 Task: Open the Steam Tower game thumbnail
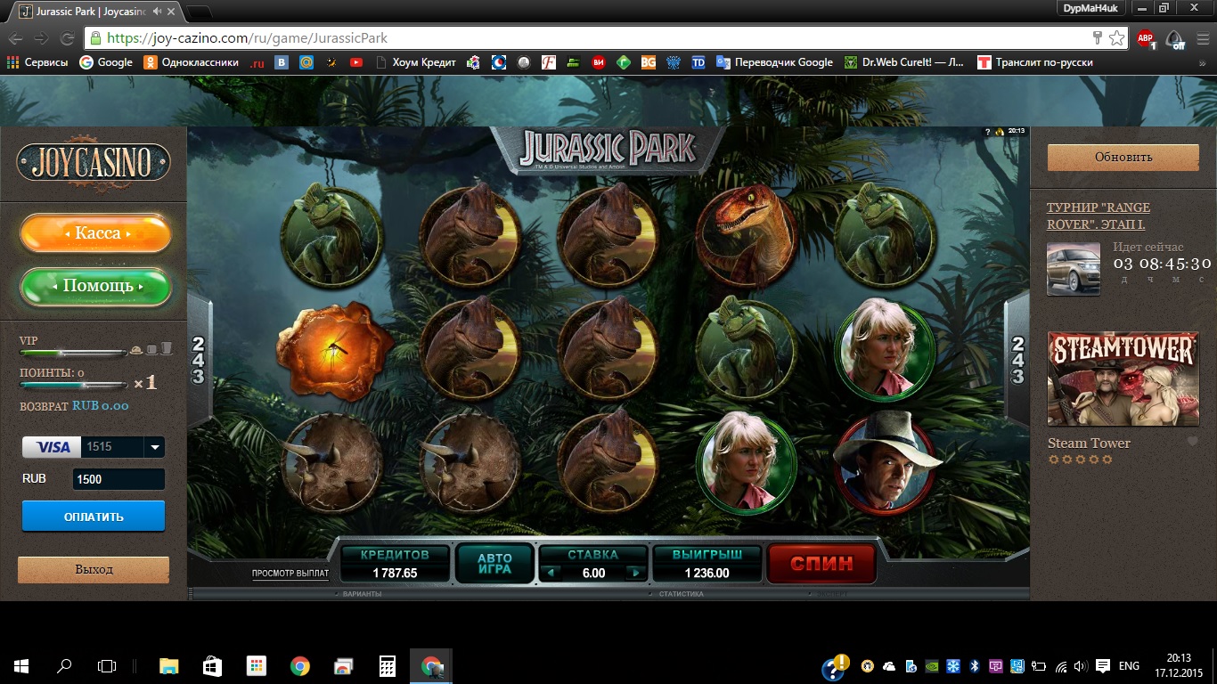coord(1123,379)
